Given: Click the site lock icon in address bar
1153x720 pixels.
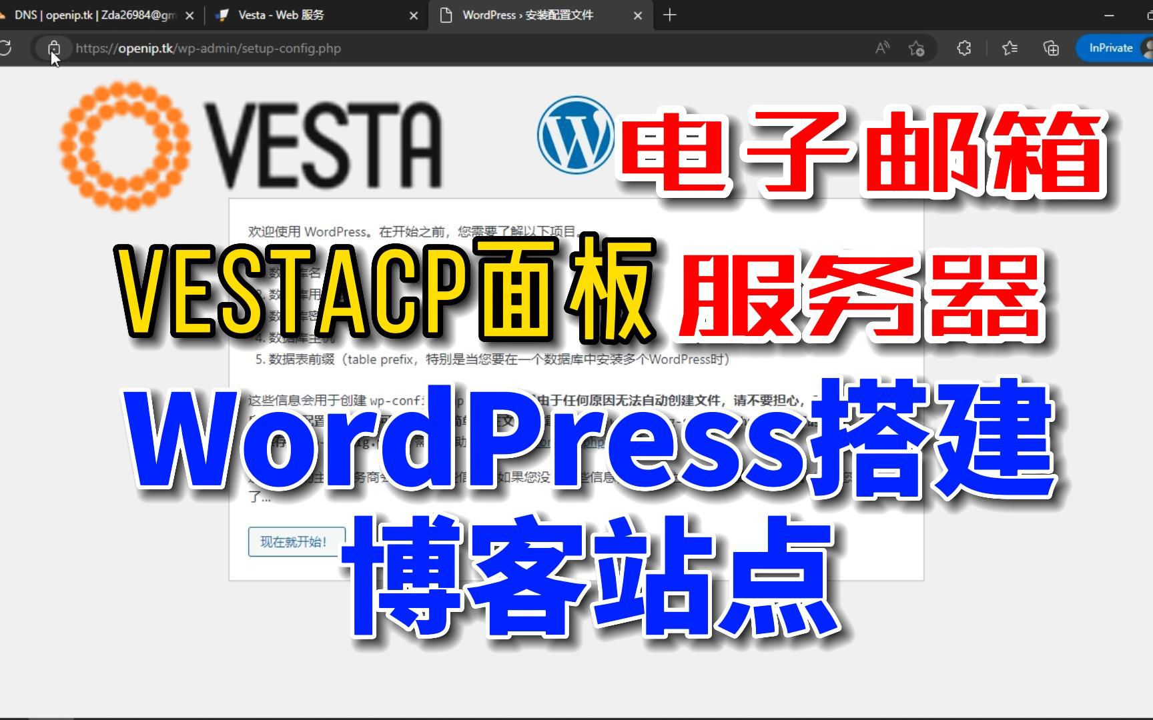Looking at the screenshot, I should (54, 48).
